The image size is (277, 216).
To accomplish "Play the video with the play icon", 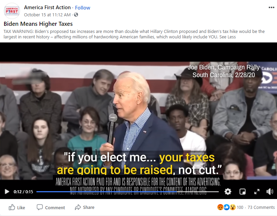I will tap(7, 192).
